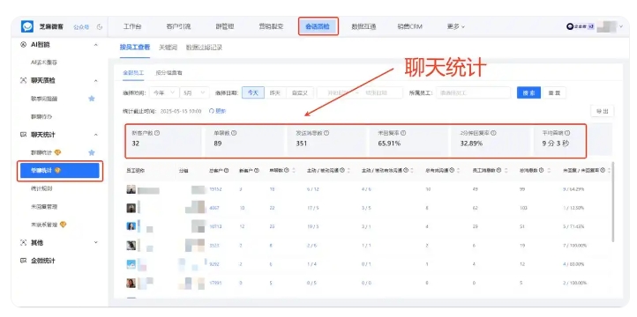637x317 pixels.
Task: Click the AI智能 section icon
Action: point(24,45)
